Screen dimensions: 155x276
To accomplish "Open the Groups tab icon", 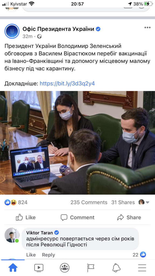I will (65, 268).
